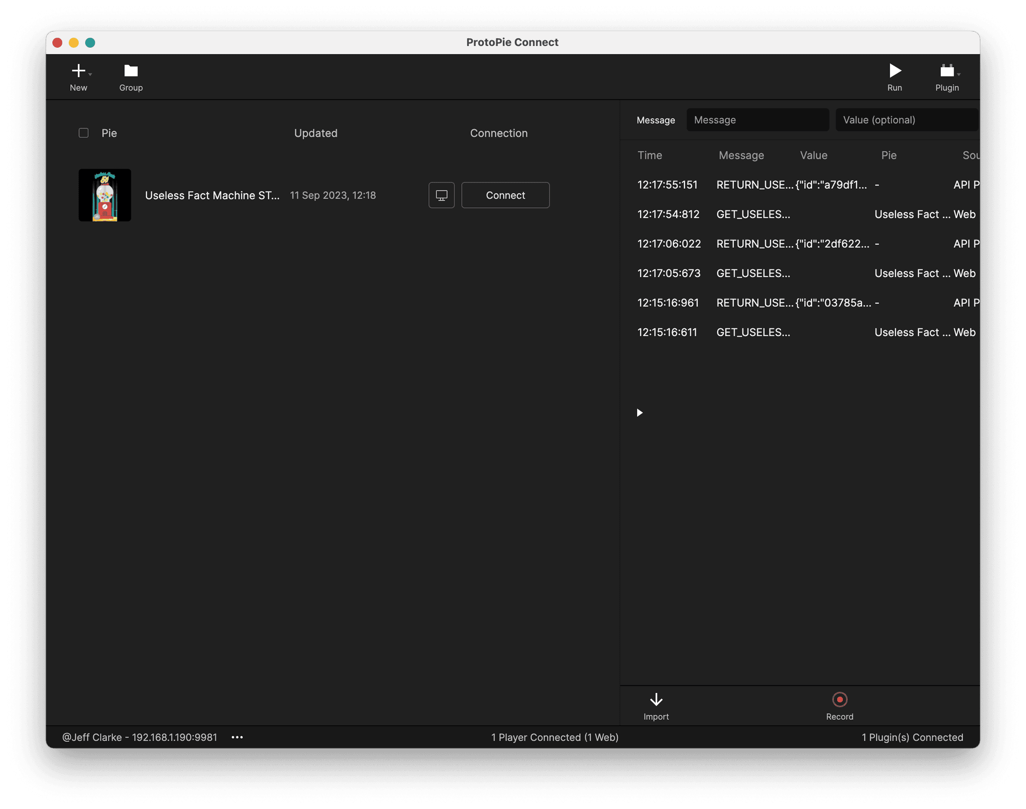Click 1 Player Connected (1 Web) status
1026x809 pixels.
(x=555, y=737)
